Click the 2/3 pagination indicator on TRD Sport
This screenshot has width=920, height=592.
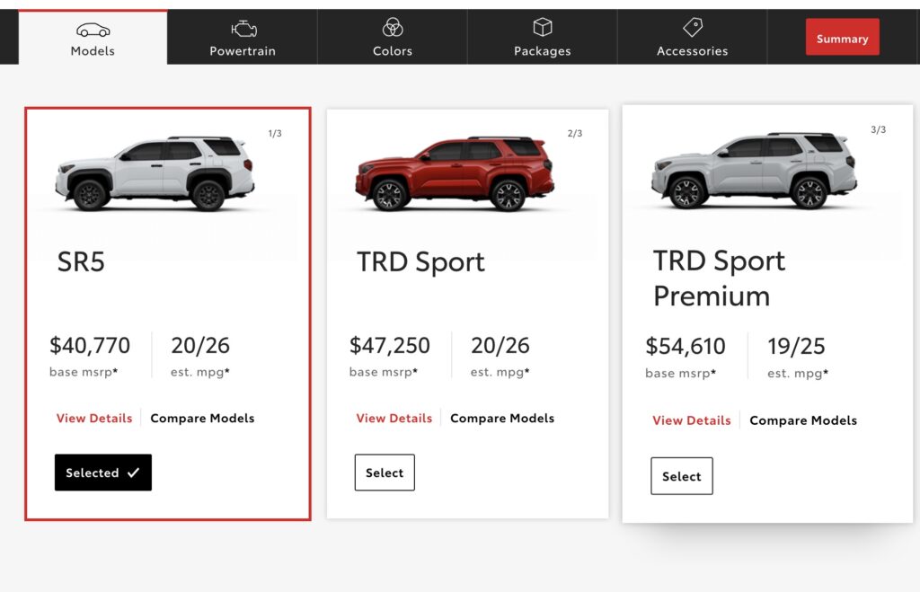[x=574, y=131]
